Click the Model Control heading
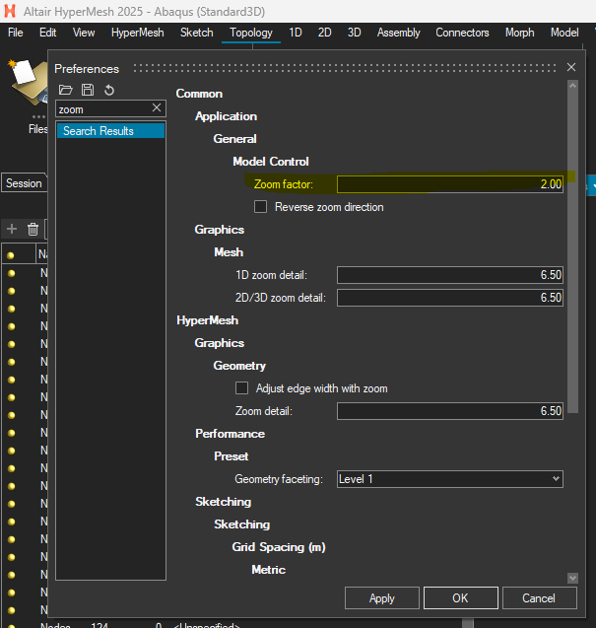 click(271, 162)
